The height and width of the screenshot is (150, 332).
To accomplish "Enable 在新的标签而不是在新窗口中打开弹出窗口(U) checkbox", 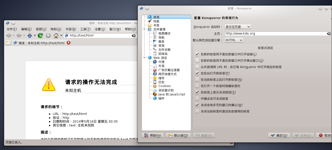I will point(197,61).
